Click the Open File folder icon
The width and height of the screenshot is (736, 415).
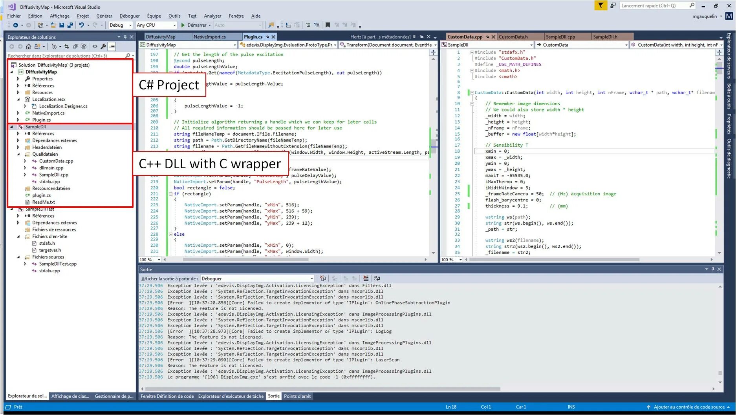(x=53, y=25)
